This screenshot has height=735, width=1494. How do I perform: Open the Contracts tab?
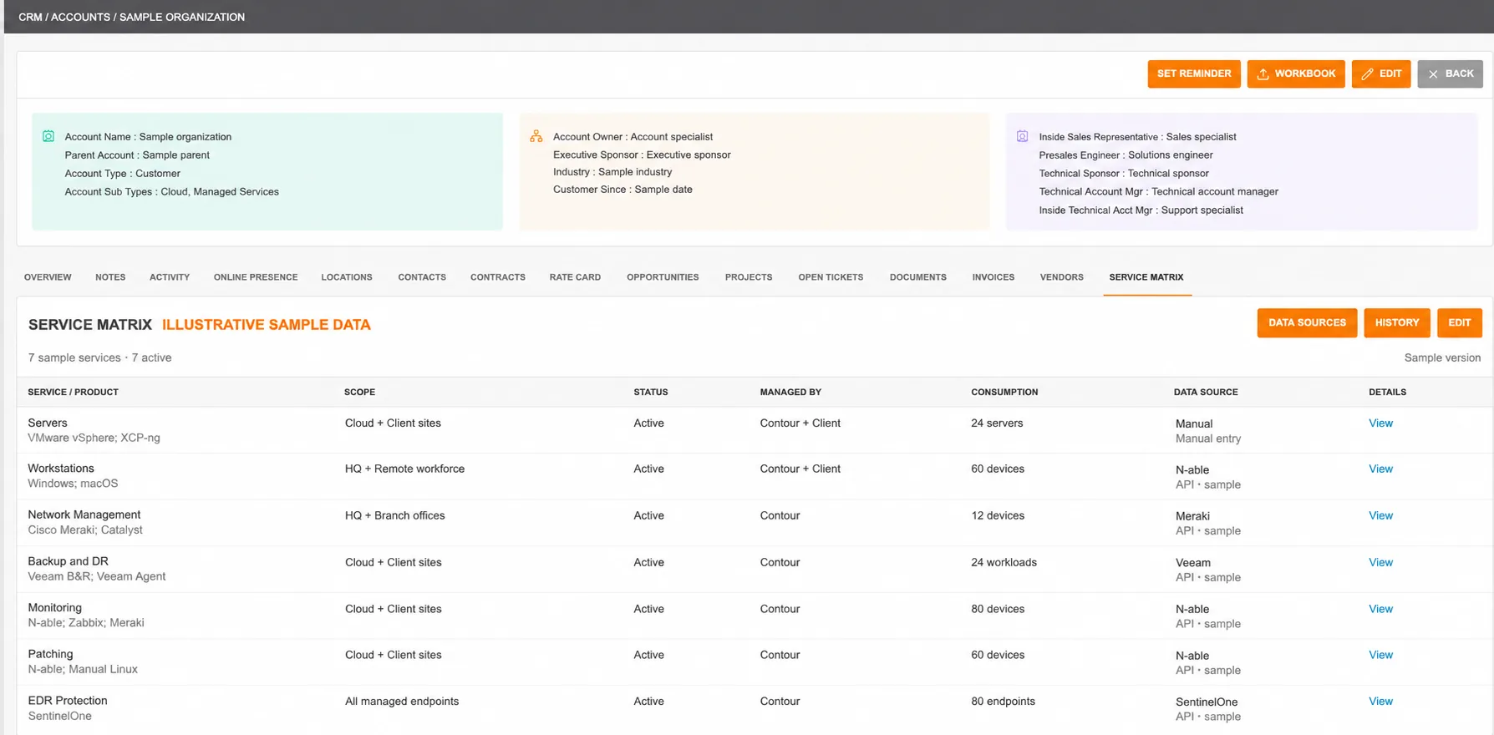click(498, 277)
